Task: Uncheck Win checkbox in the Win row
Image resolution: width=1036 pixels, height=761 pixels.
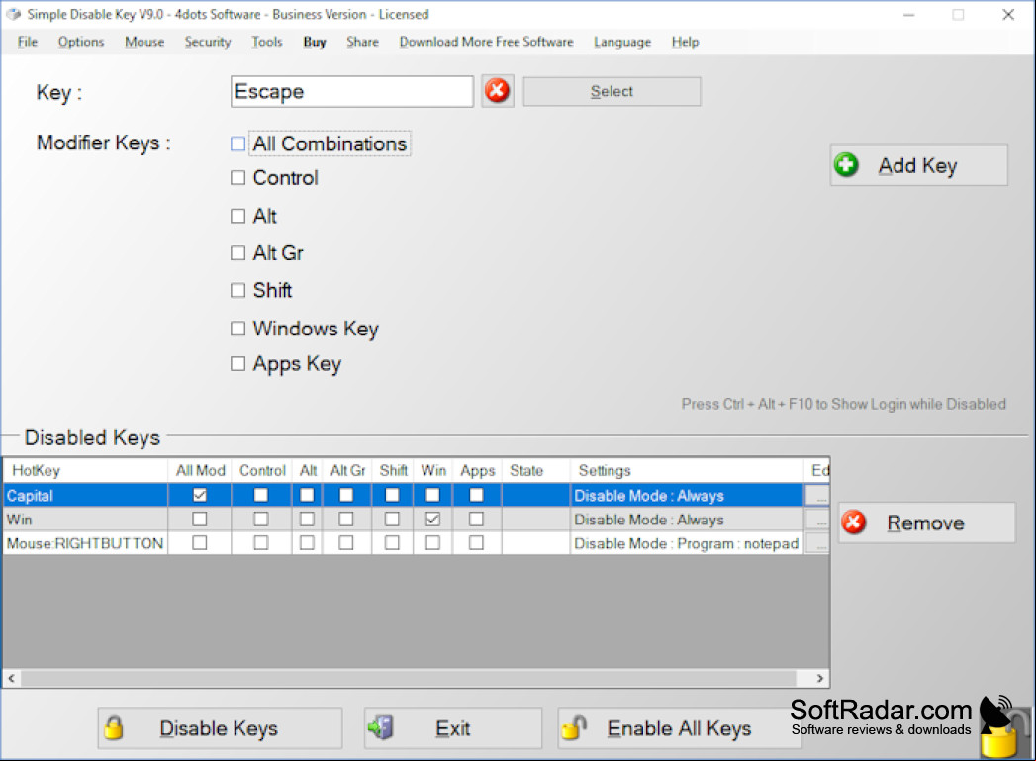Action: click(432, 520)
